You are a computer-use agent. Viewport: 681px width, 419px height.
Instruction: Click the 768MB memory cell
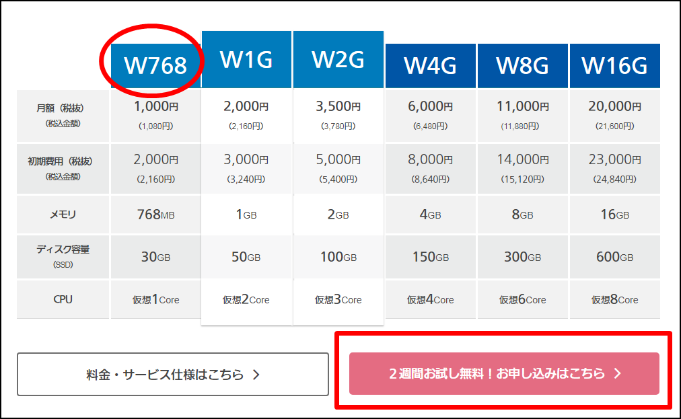pos(155,215)
